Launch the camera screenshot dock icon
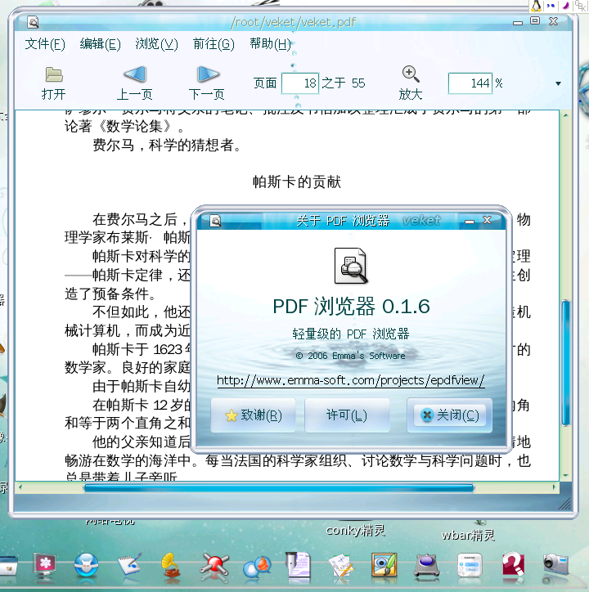This screenshot has height=592, width=589. tap(555, 564)
